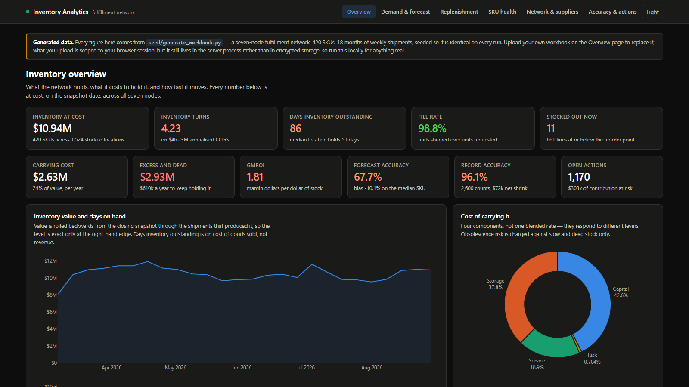Switch to Demand & forecast tab
Viewport: 689px width, 387px height.
(x=405, y=12)
